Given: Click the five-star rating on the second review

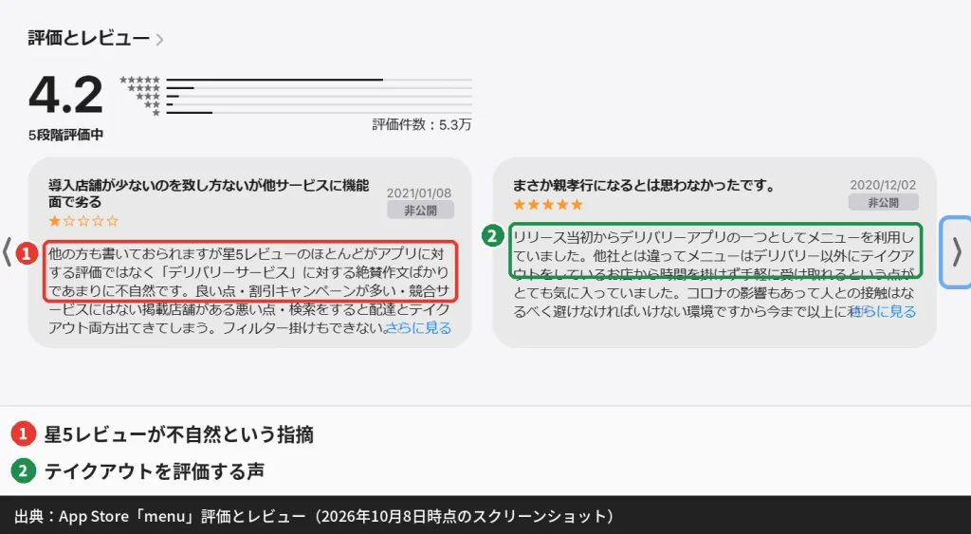Looking at the screenshot, I should tap(548, 205).
